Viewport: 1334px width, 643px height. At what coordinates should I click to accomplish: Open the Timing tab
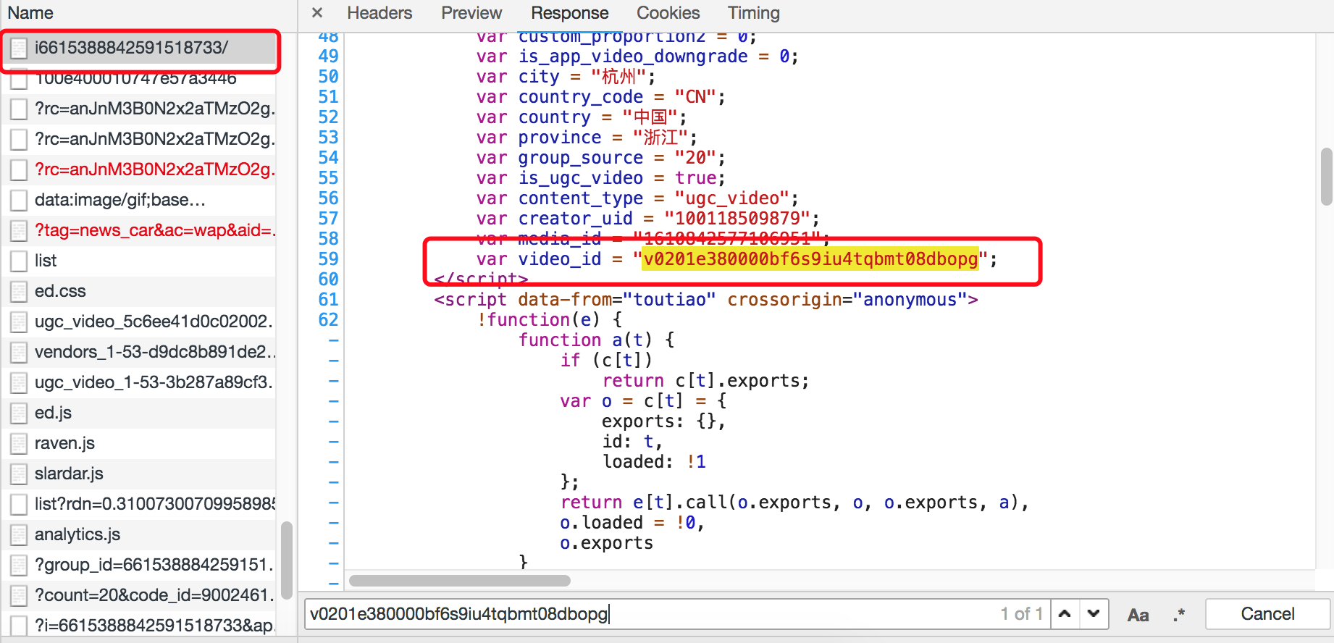coord(754,13)
